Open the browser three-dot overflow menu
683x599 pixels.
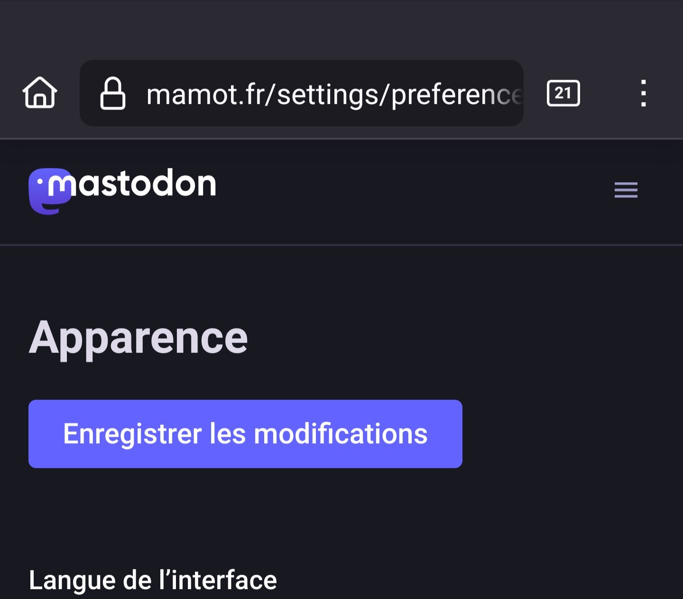(x=643, y=93)
